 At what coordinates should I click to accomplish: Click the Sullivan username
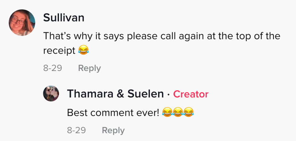63,18
